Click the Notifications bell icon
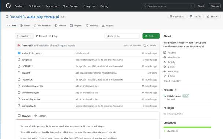This screenshot has height=139, width=223. coord(171,17)
